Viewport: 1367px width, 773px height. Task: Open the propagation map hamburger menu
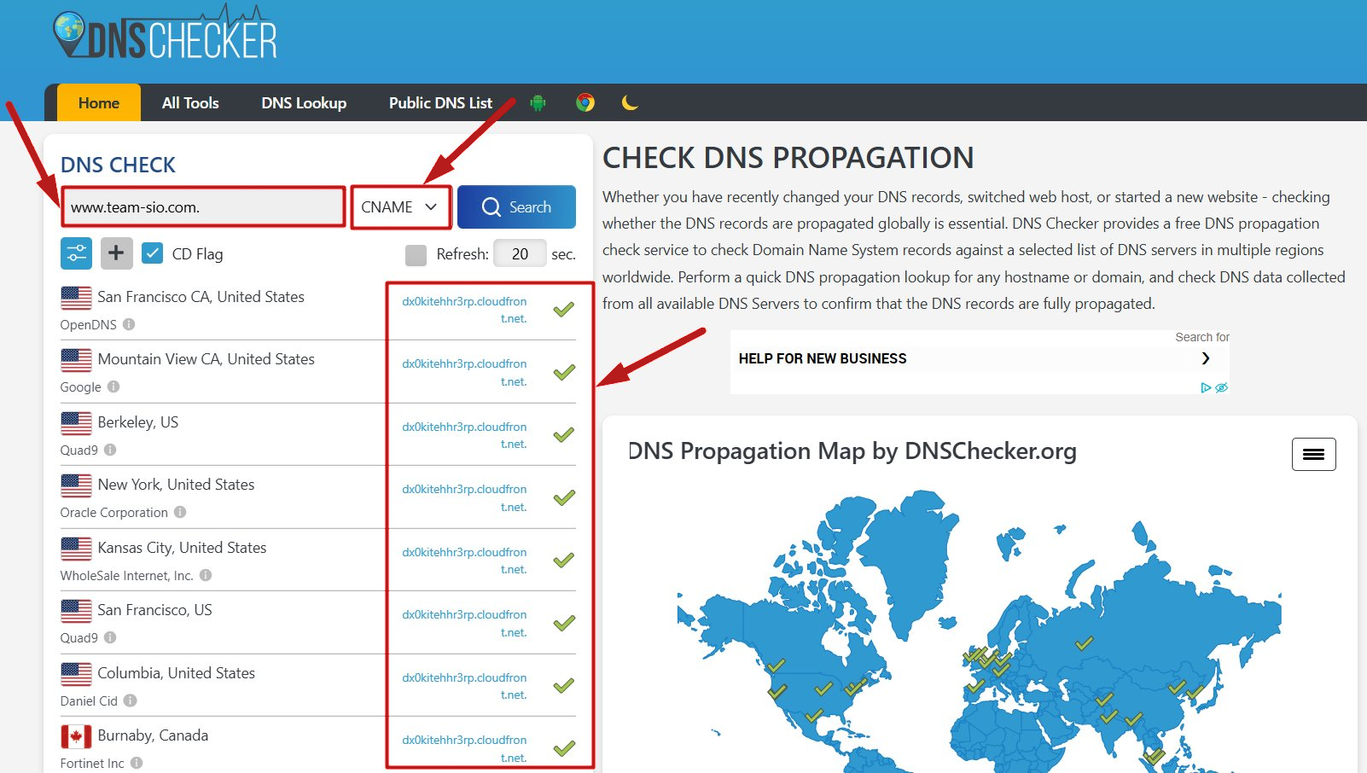tap(1313, 454)
